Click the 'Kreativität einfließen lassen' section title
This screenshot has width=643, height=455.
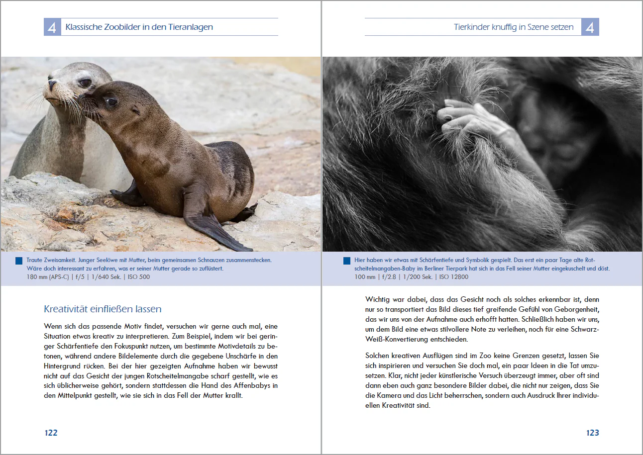pyautogui.click(x=103, y=309)
